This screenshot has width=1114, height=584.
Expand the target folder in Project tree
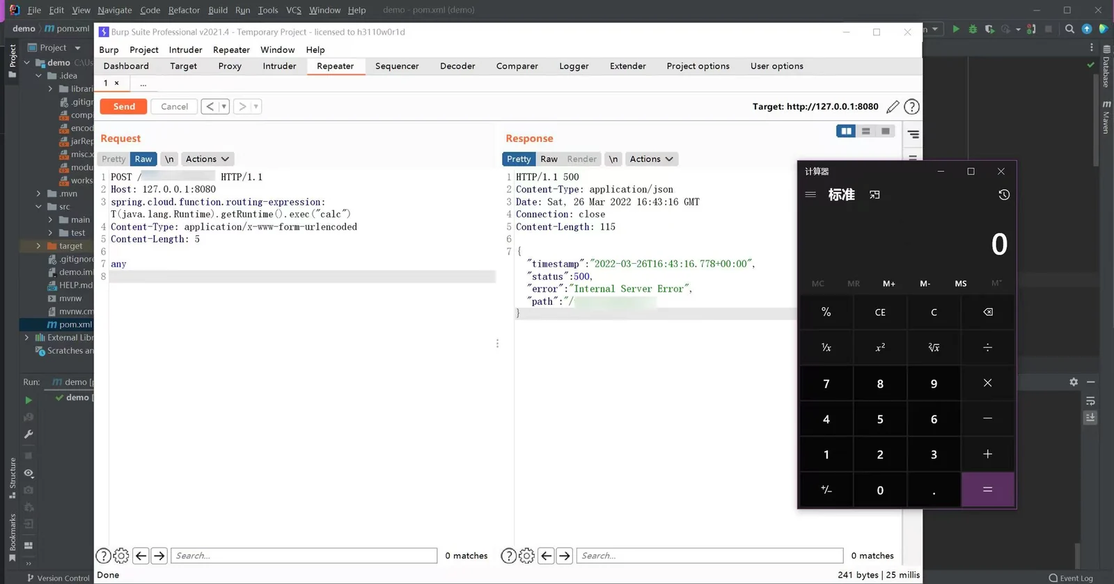point(38,246)
